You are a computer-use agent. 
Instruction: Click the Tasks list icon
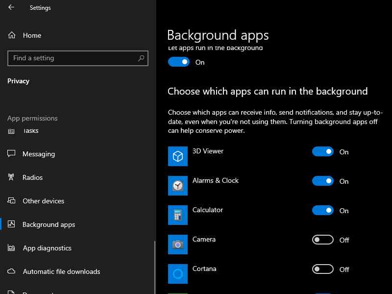[11, 131]
